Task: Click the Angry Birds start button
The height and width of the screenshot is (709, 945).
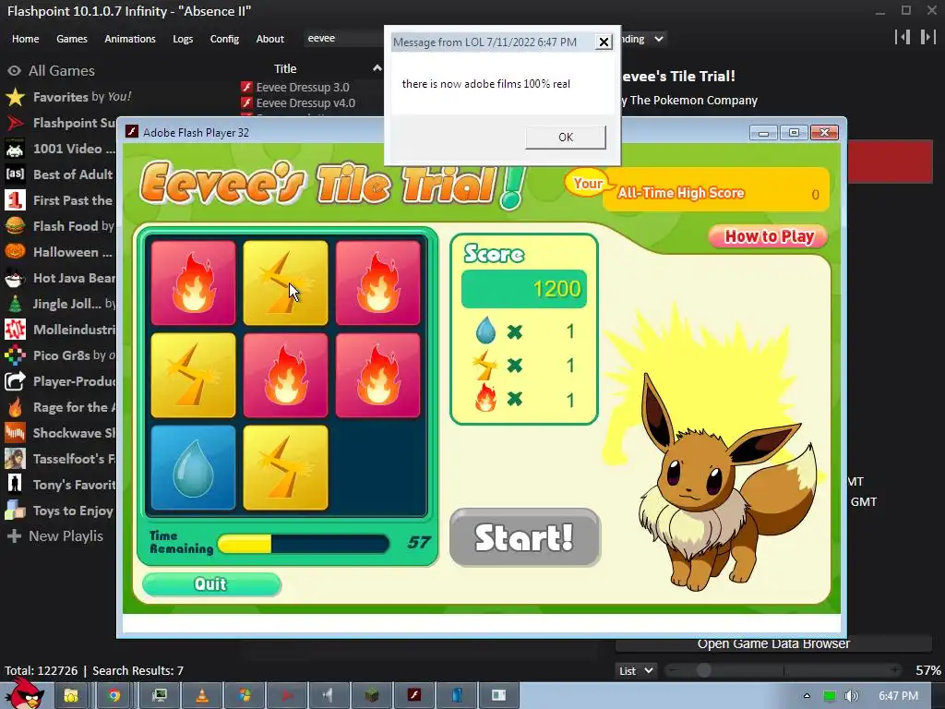Action: pyautogui.click(x=25, y=693)
